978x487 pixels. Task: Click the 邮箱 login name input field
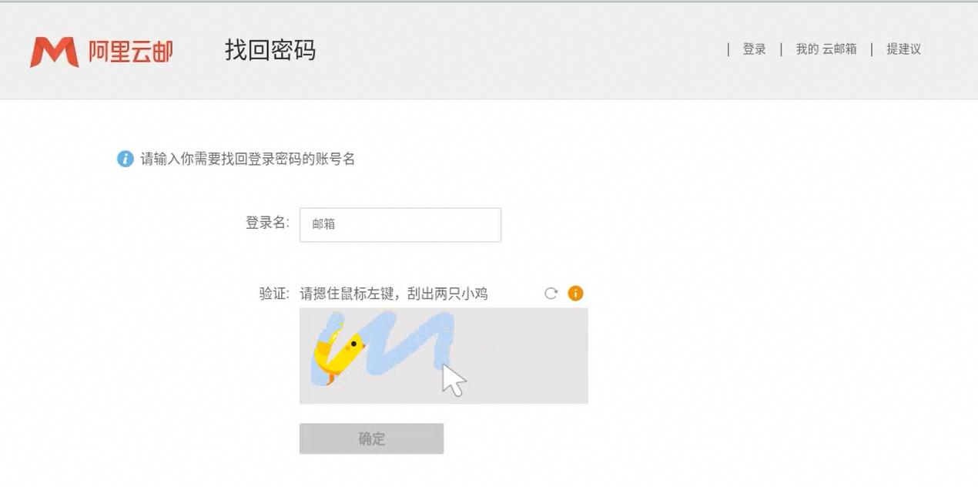(x=400, y=224)
